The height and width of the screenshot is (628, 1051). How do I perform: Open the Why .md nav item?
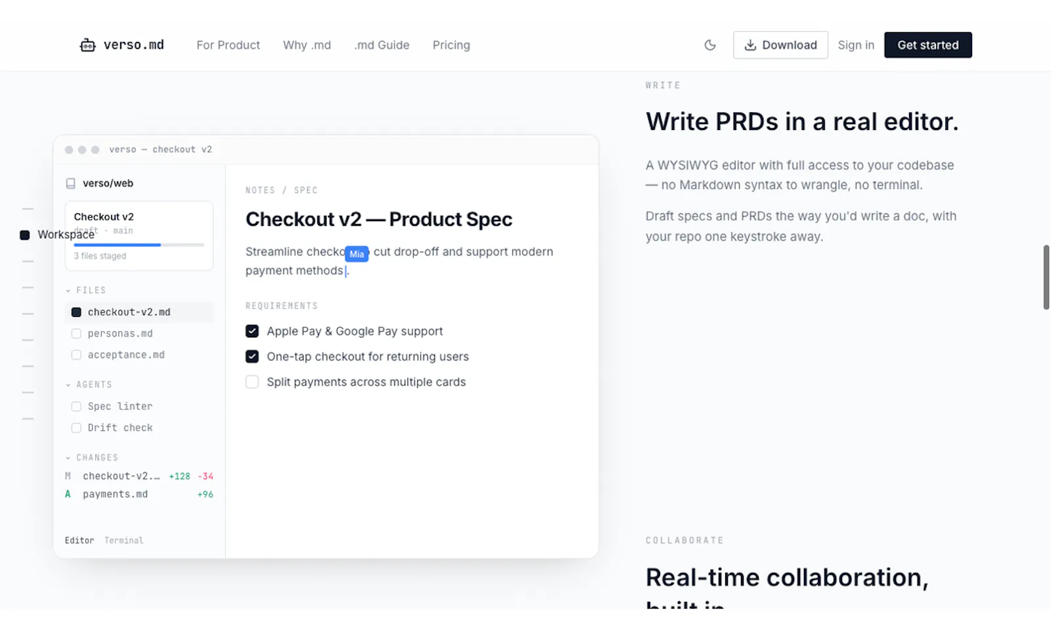coord(307,45)
